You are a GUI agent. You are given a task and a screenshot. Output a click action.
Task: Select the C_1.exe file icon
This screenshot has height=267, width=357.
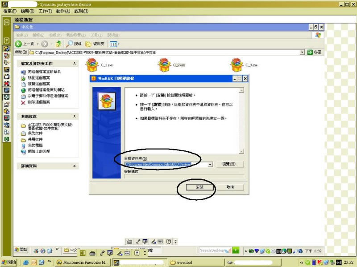[x=91, y=65]
